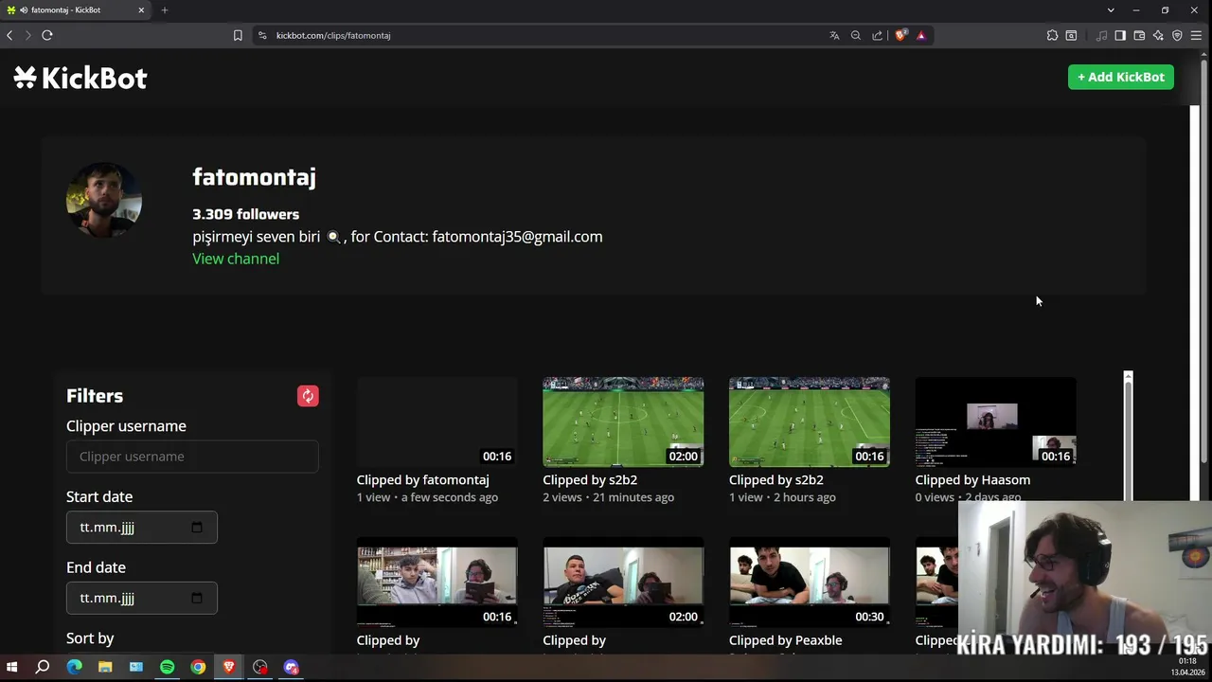The width and height of the screenshot is (1212, 682).
Task: Click the Sort by label
Action: 90,638
